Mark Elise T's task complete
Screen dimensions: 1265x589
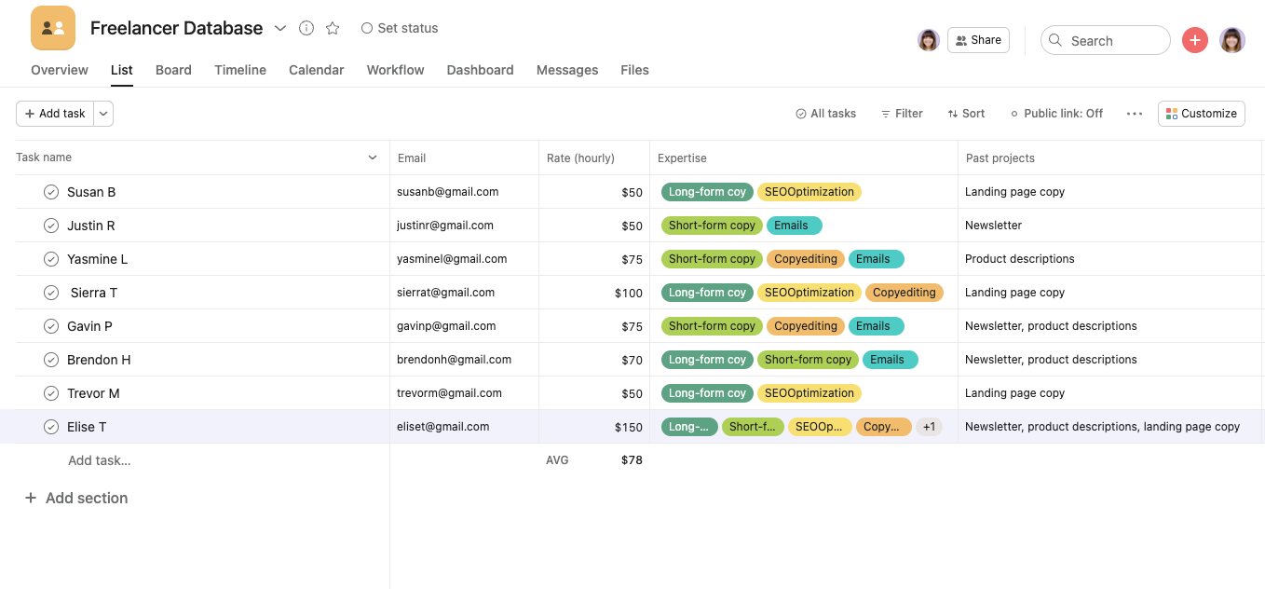pos(51,427)
